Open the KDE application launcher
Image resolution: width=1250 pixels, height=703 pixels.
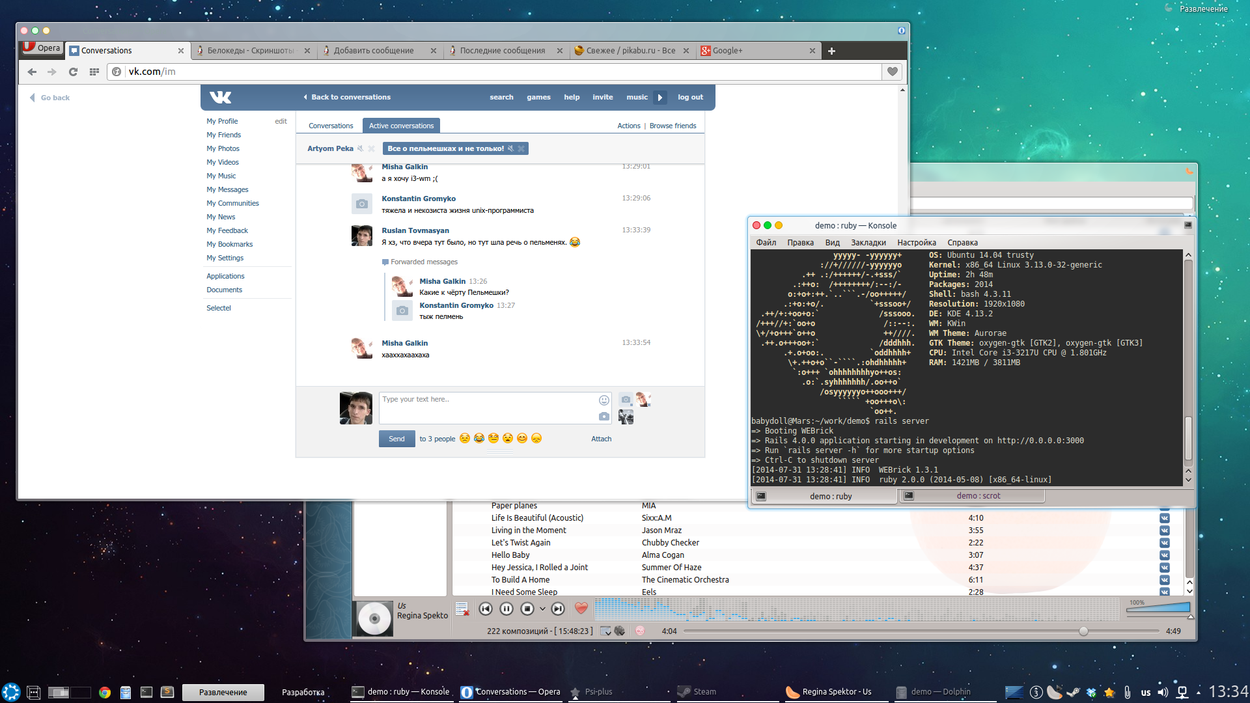click(x=10, y=692)
